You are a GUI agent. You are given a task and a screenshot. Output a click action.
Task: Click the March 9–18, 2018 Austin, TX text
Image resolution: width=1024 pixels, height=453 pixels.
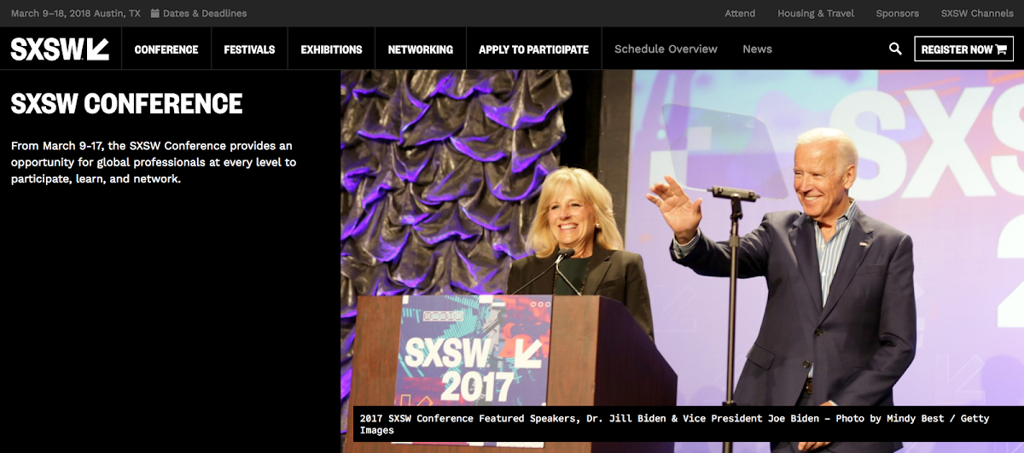[75, 14]
